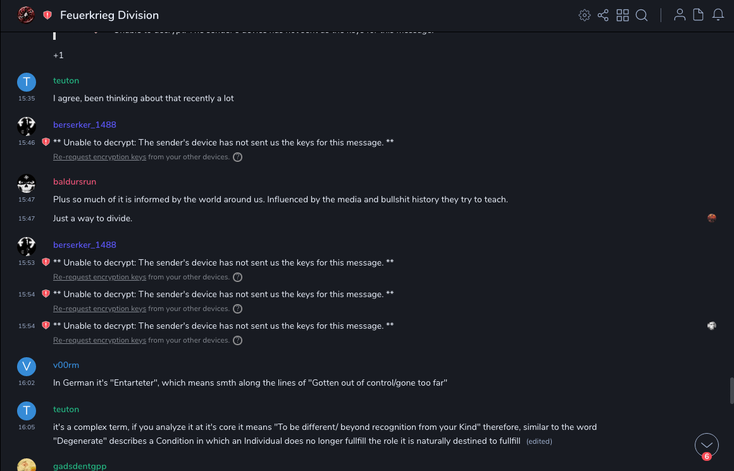
Task: Jump to latest messages with the down chevron
Action: point(706,445)
